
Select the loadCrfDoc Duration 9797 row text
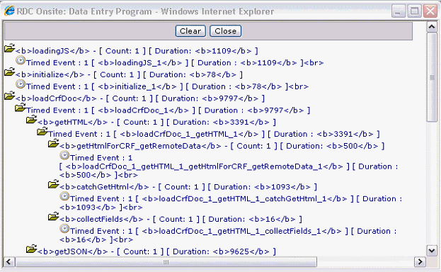140,98
